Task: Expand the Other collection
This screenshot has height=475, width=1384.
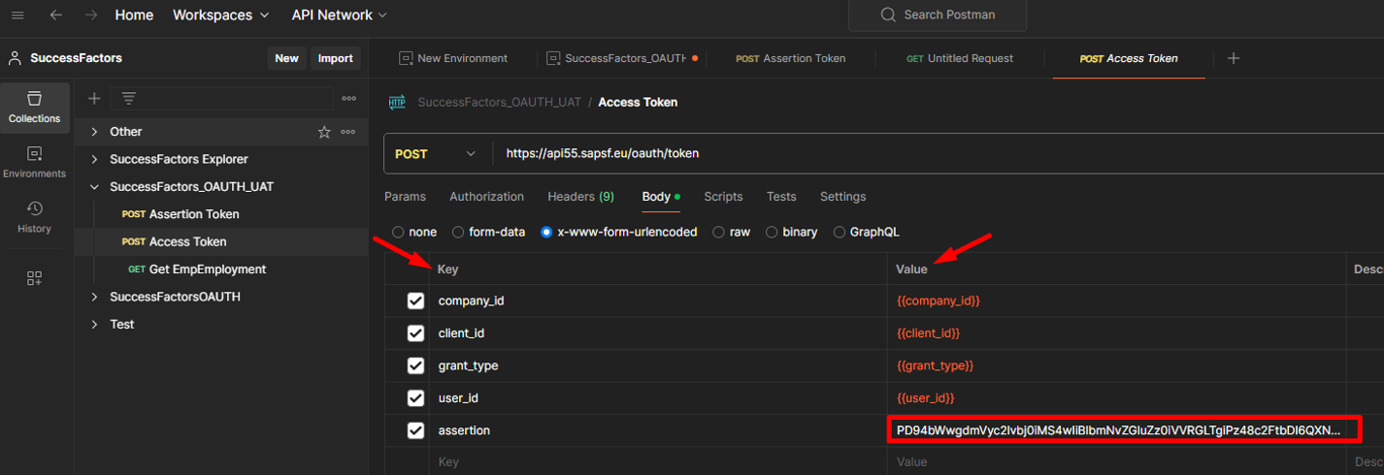Action: click(x=94, y=132)
